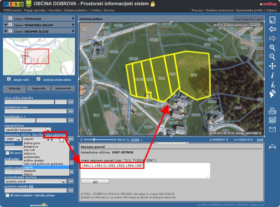Click the printer icon to print map
Viewport: 280px width, 207px height.
click(x=272, y=111)
